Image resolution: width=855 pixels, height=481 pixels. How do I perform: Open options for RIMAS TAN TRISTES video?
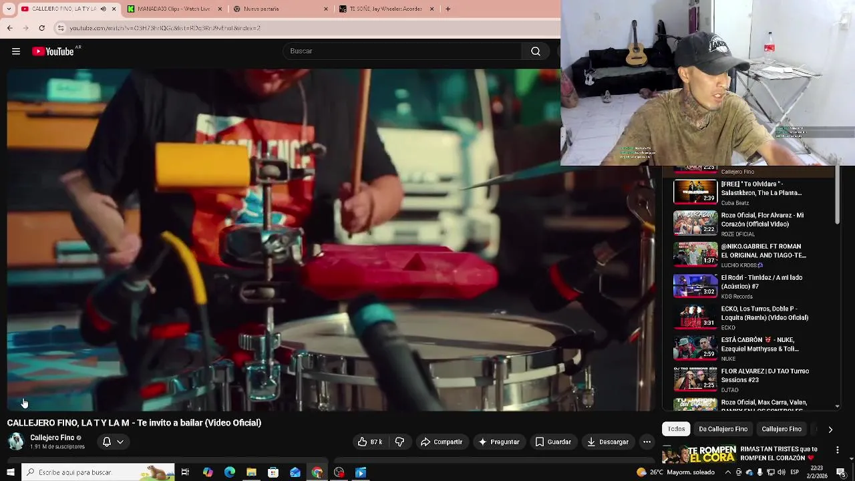(838, 450)
